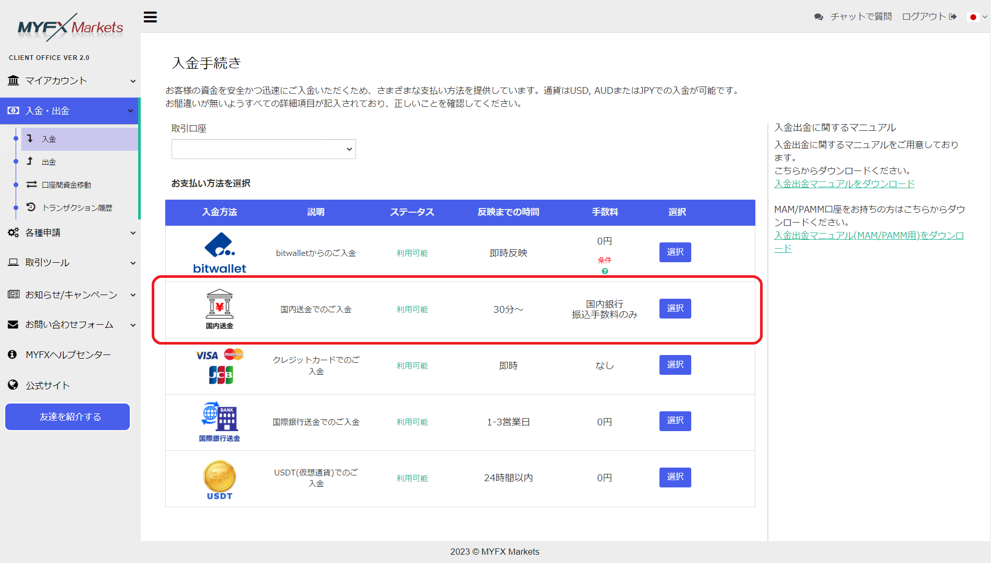Click the laptop icon beside 取引ツール
This screenshot has height=563, width=991.
pyautogui.click(x=14, y=262)
